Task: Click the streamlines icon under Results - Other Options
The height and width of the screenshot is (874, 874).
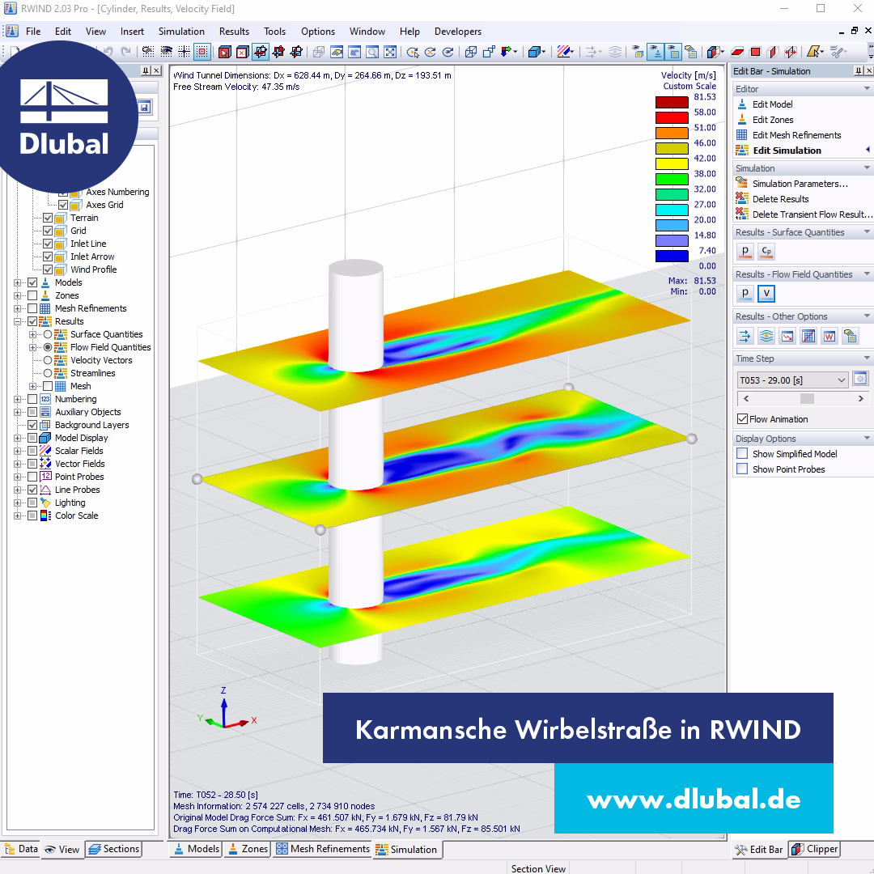Action: click(766, 335)
